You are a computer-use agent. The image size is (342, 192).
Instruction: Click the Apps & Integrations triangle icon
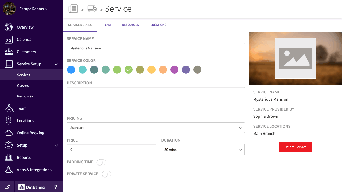(9, 170)
